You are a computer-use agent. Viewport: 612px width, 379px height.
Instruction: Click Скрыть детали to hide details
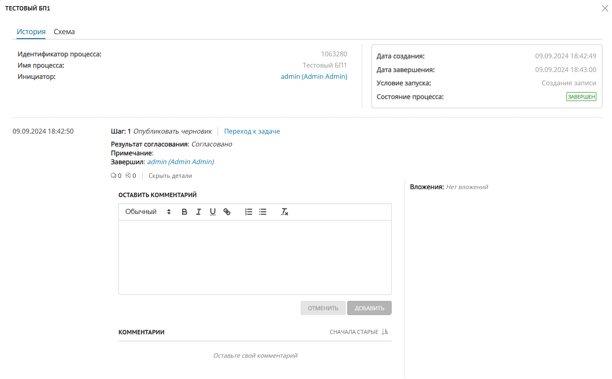(x=170, y=176)
